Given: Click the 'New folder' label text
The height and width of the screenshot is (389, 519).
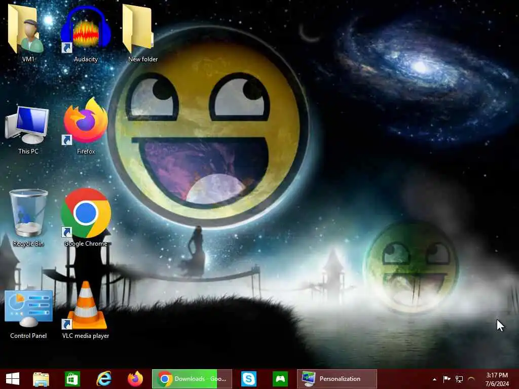Looking at the screenshot, I should 143,59.
